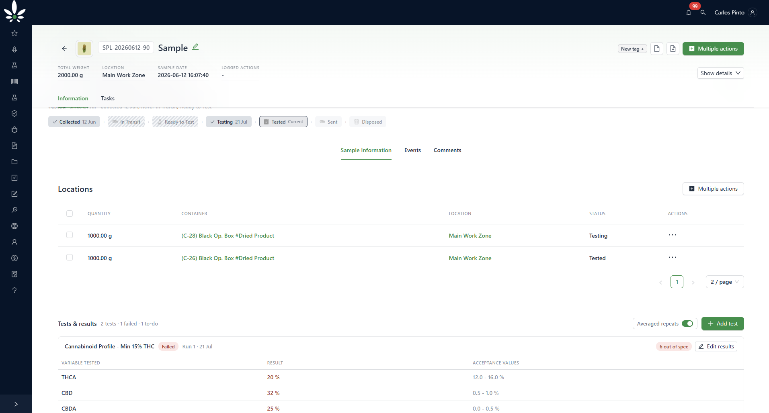Screen dimensions: 769x413
Task: Click the SPL-20260612-90 sample ID
Action: pyautogui.click(x=126, y=47)
